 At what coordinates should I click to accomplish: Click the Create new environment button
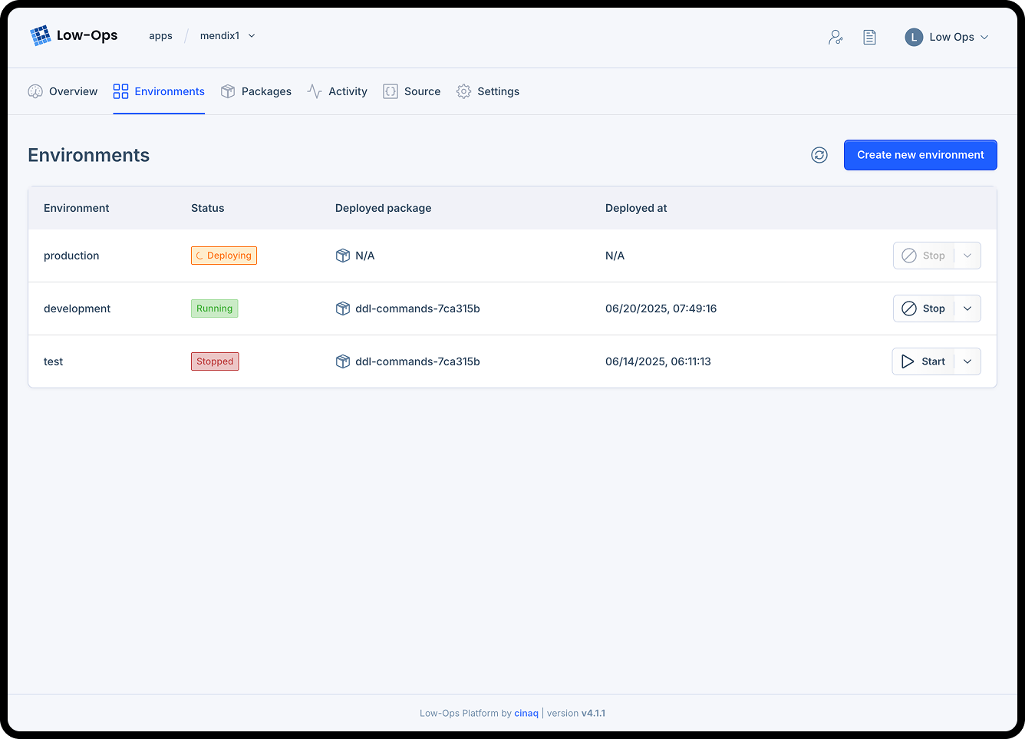click(x=920, y=154)
